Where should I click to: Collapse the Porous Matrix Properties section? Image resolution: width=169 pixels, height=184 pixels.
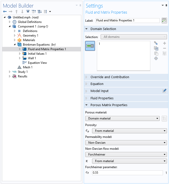click(109, 105)
